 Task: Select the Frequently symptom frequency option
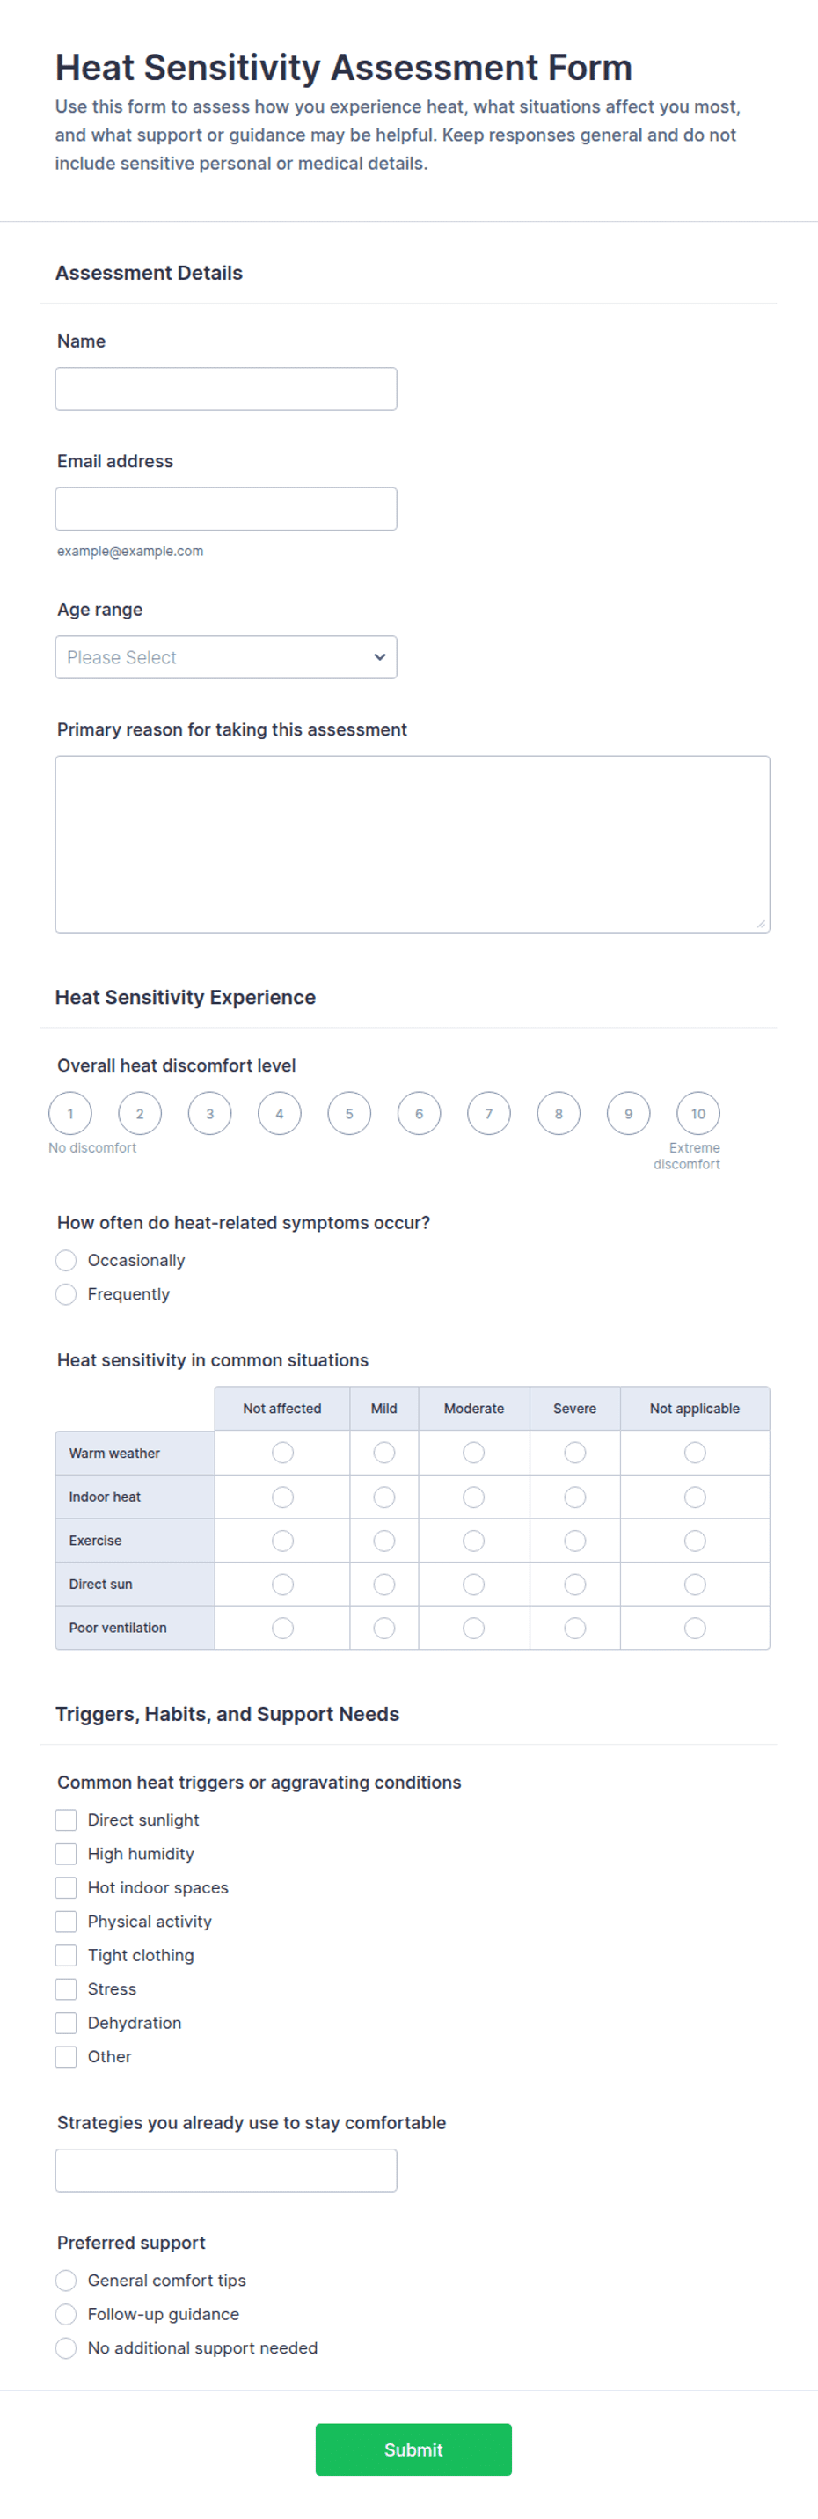[x=65, y=1295]
